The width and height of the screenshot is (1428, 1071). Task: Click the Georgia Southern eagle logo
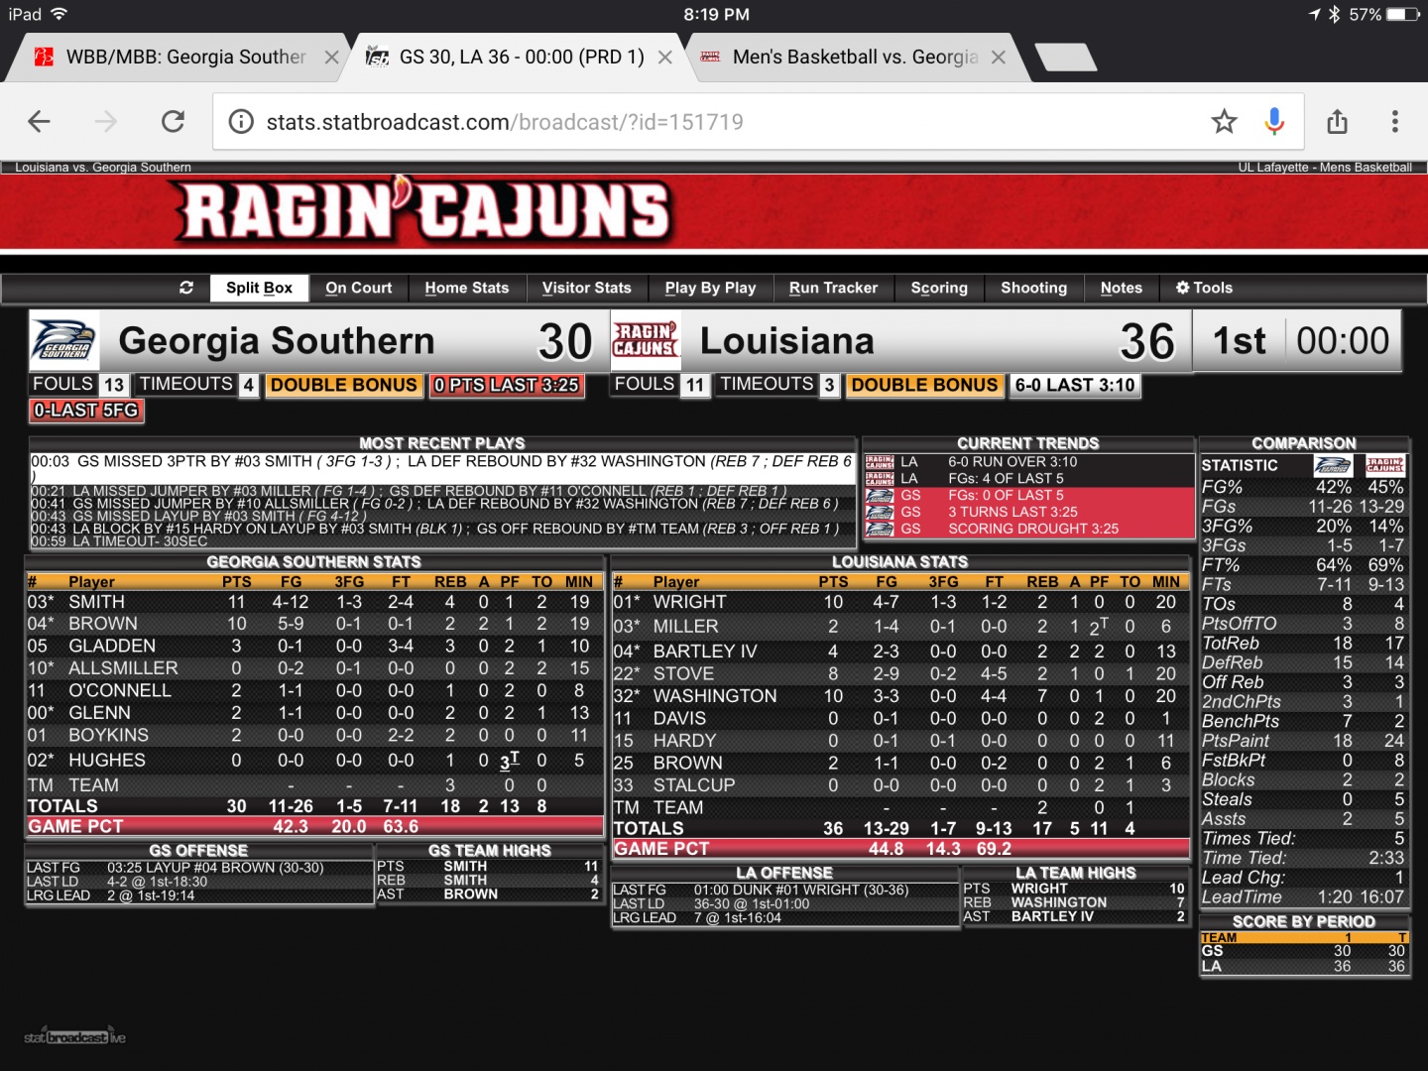(64, 341)
